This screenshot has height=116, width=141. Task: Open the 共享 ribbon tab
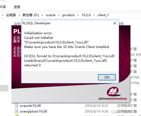3,7
